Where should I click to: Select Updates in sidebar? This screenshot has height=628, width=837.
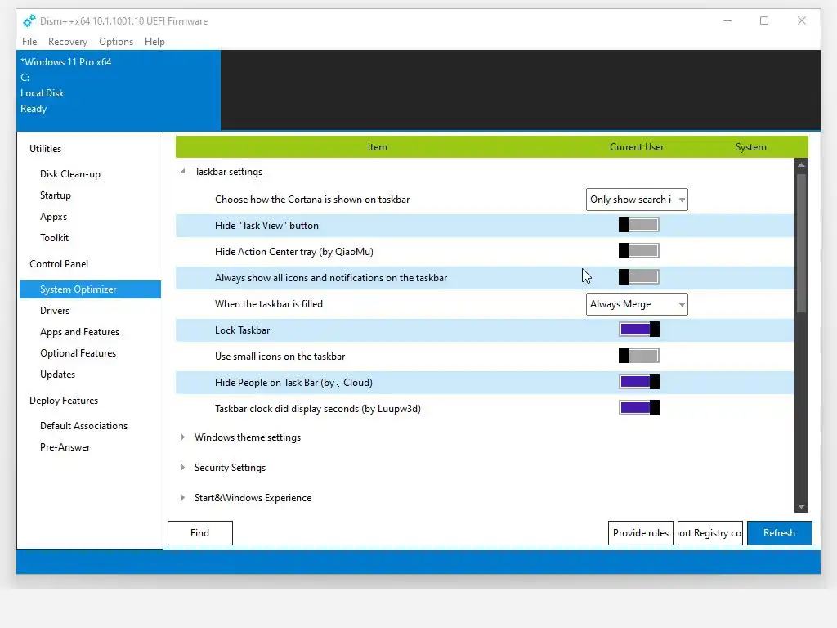coord(58,375)
